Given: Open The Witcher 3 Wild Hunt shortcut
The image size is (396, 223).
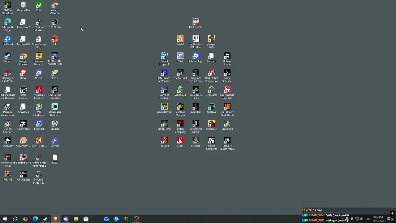Looking at the screenshot, I should pyautogui.click(x=196, y=42).
